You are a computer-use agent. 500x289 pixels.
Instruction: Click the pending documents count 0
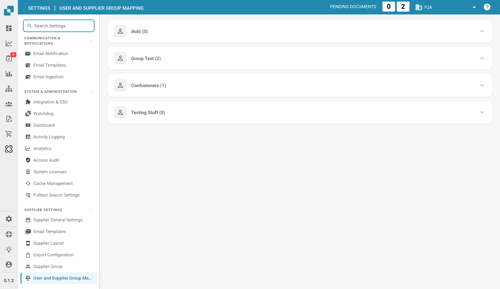pos(389,7)
